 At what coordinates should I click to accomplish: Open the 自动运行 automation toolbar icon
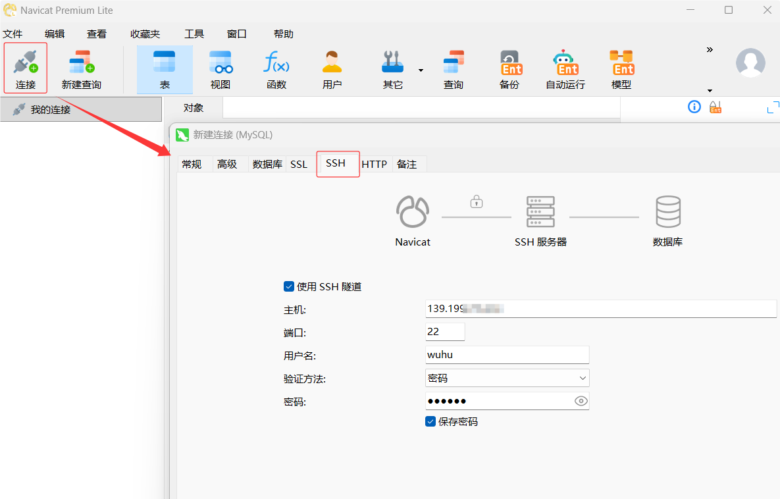(x=565, y=70)
